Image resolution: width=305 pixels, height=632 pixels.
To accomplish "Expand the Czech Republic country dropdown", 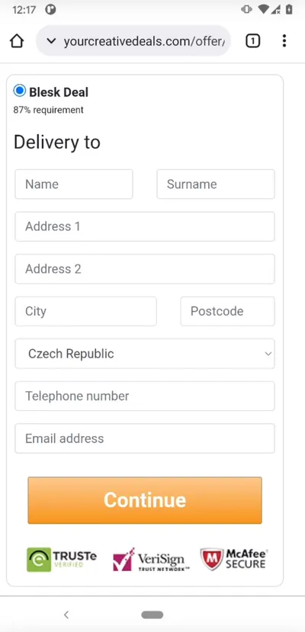I will pos(145,354).
